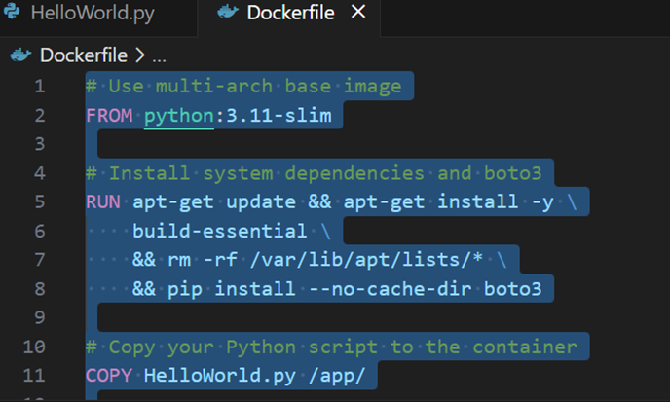Switch to the HelloWorld.py tab
The height and width of the screenshot is (402, 670).
pos(93,13)
